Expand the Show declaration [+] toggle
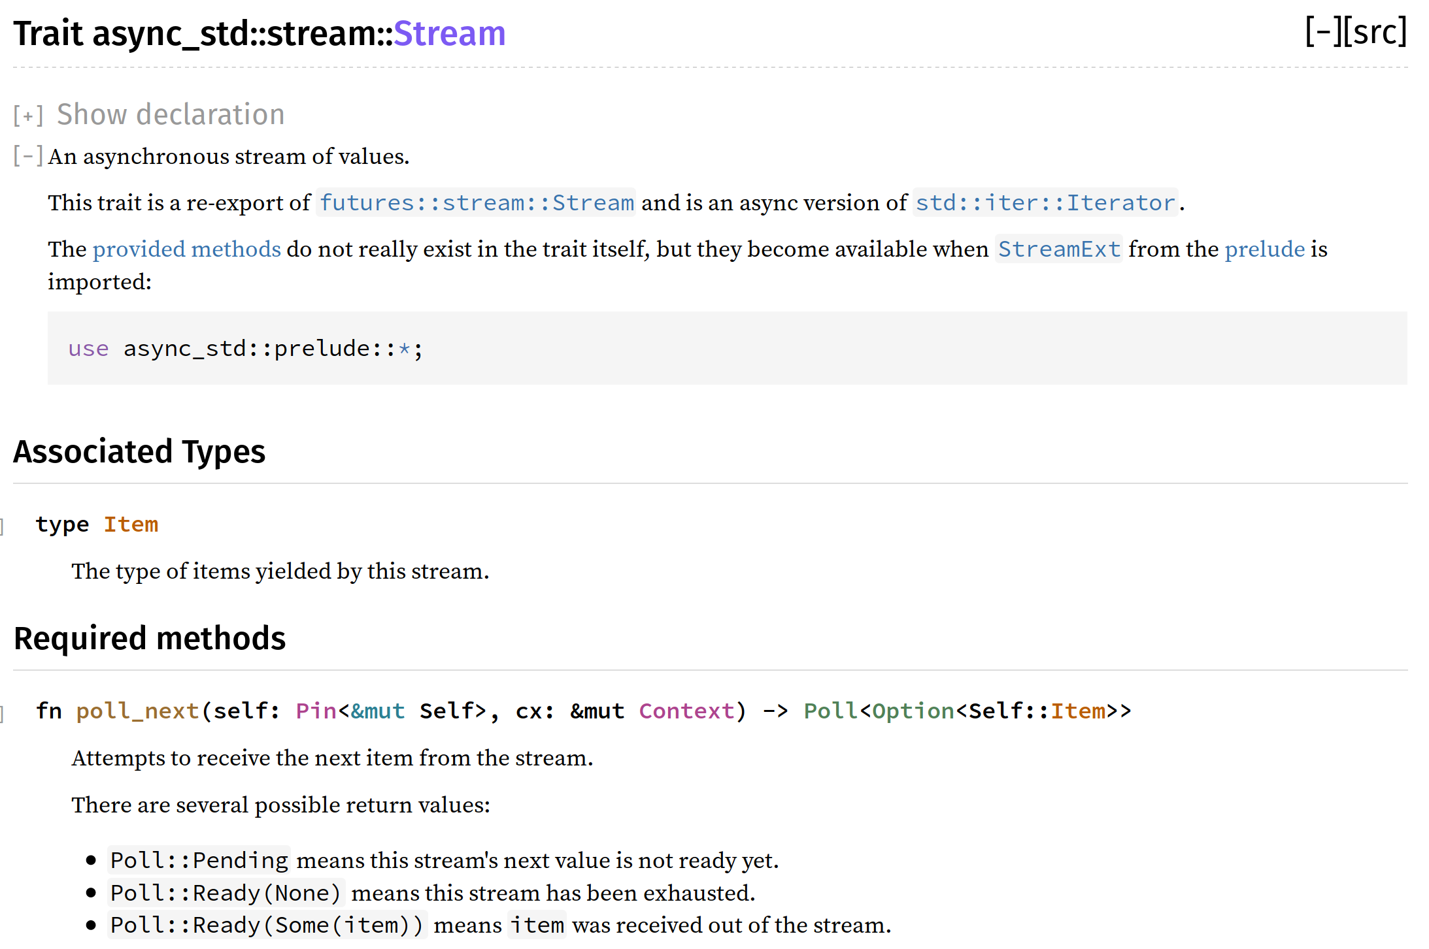The image size is (1429, 949). pos(28,116)
